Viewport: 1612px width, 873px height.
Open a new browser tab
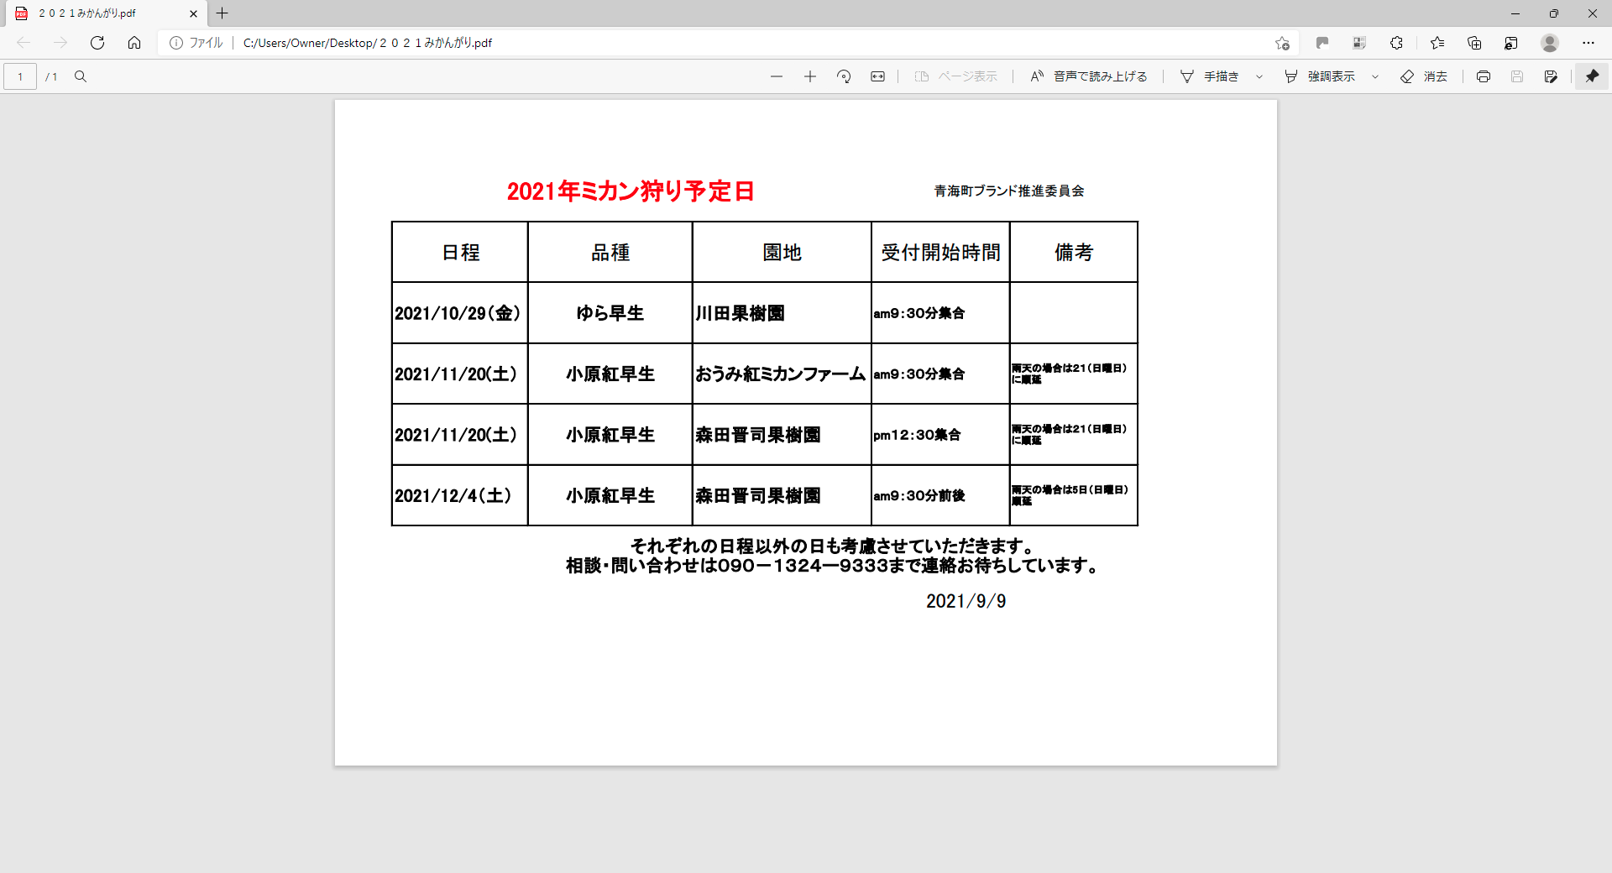click(222, 13)
